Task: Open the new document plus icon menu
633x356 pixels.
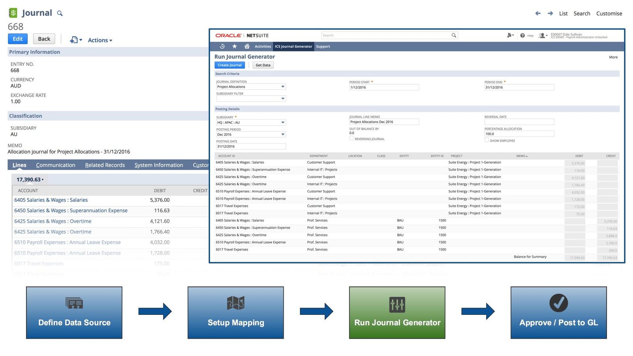Action: pos(76,40)
